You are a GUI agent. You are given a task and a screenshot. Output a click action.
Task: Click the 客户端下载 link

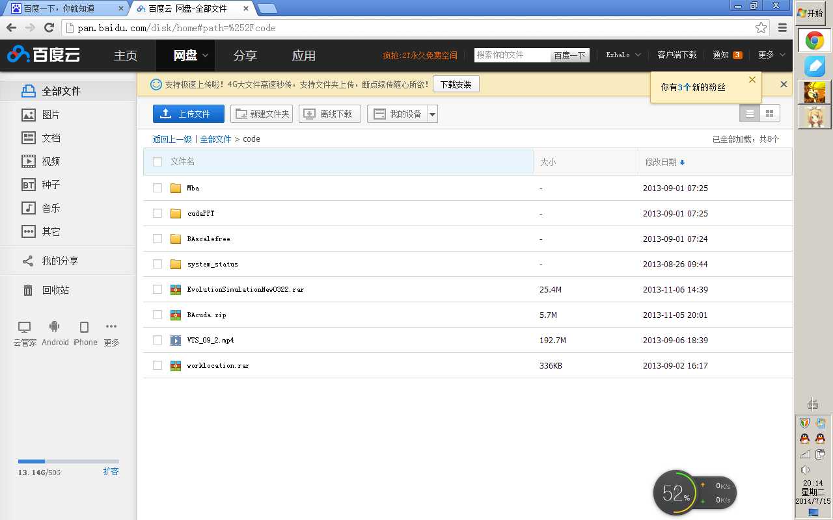click(x=677, y=55)
